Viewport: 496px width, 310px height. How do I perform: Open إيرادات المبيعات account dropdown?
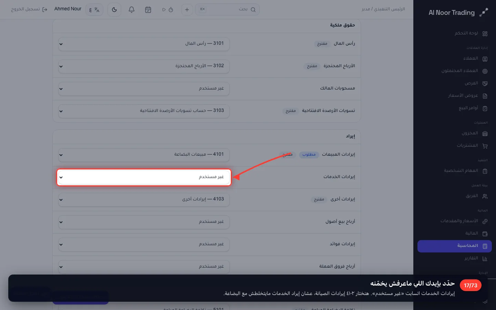coord(144,155)
